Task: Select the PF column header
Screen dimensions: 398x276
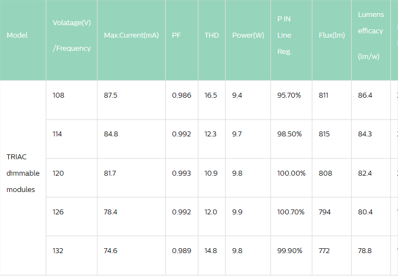Action: (176, 35)
